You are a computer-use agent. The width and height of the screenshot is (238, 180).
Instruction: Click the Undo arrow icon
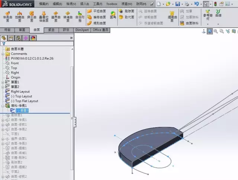(x=196, y=4)
